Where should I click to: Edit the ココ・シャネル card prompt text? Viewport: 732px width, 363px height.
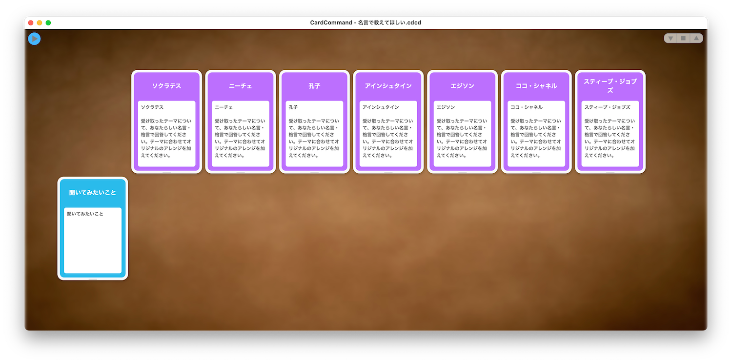tap(536, 134)
